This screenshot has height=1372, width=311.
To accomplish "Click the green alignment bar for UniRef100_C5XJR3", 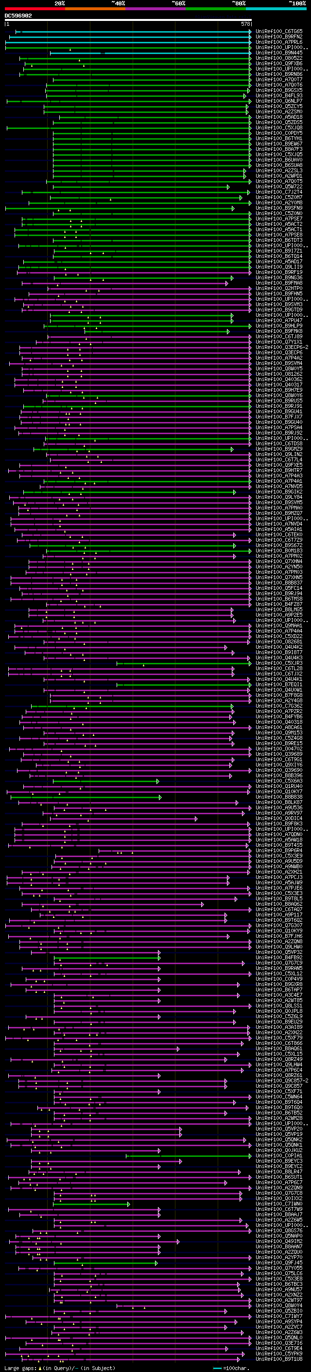I will [183, 663].
